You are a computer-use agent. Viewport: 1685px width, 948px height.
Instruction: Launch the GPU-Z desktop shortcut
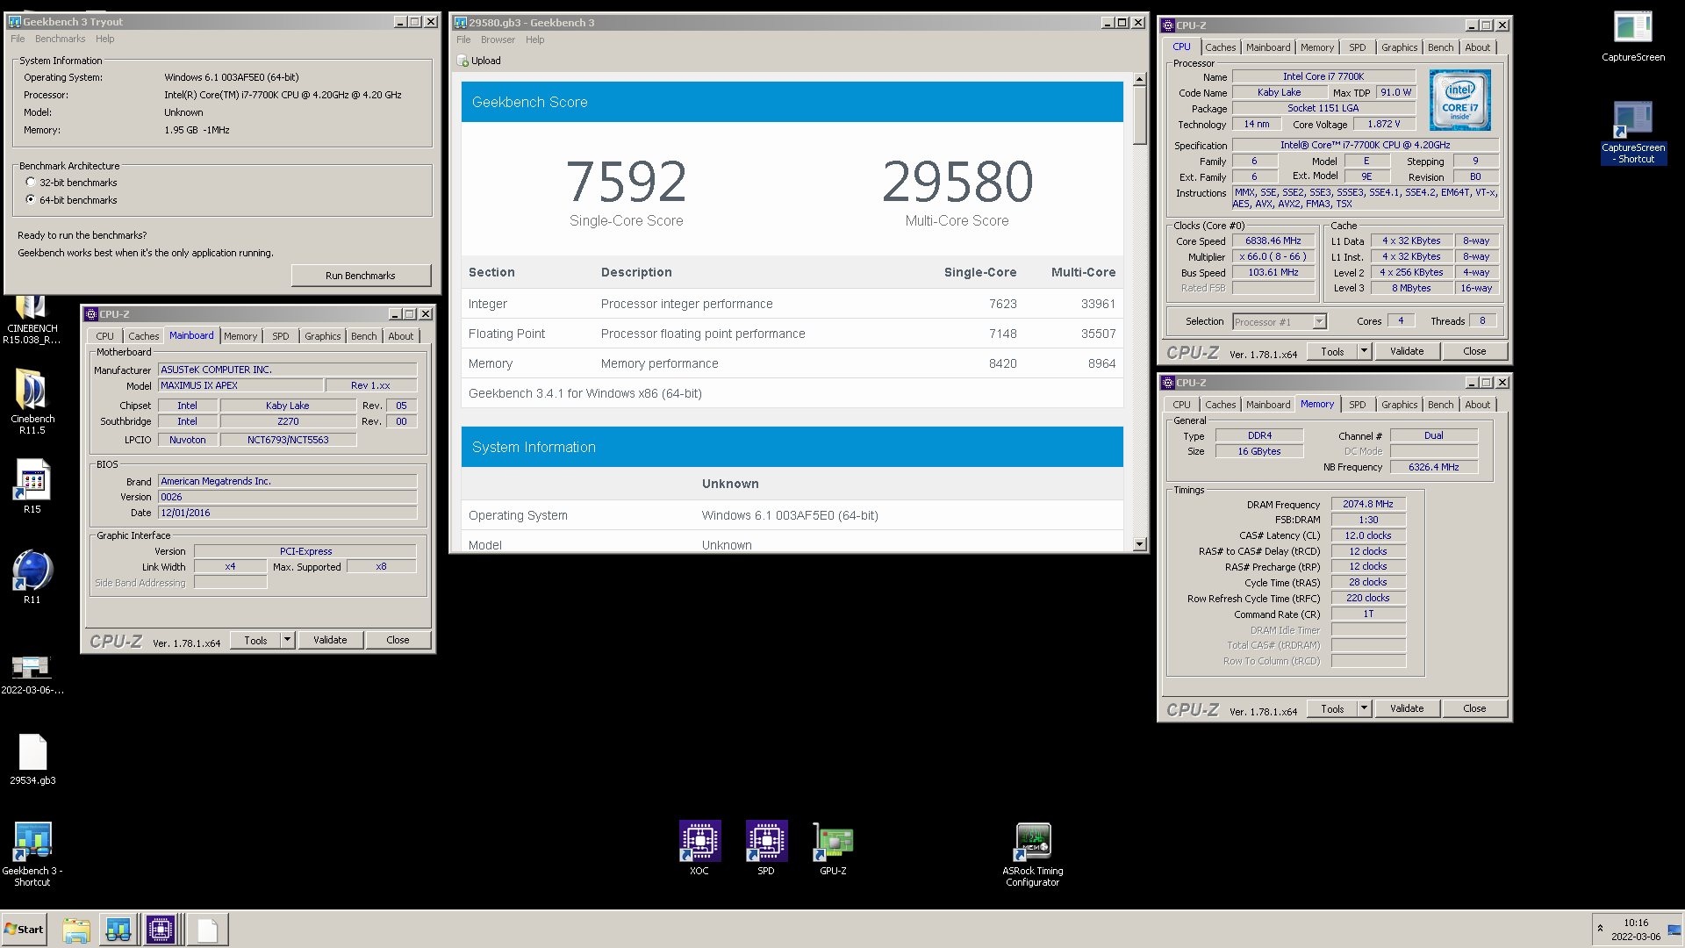(x=833, y=848)
